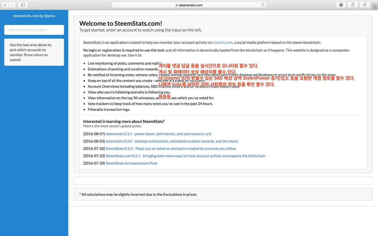Show all Safari tabs overview
This screenshot has height=236, width=378.
pos(365,5)
